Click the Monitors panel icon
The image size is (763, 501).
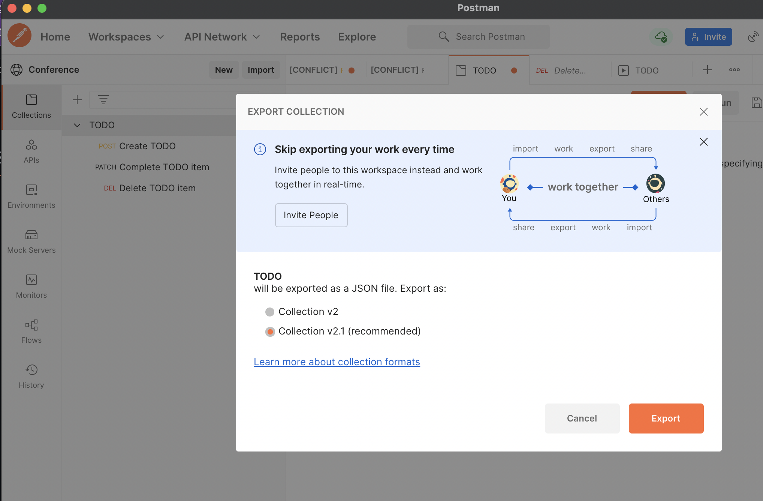31,279
